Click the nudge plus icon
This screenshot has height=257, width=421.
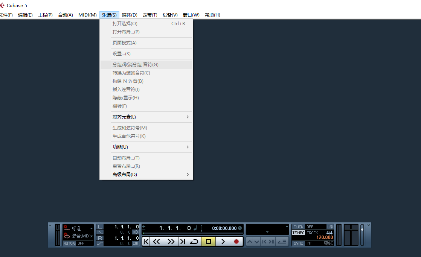click(x=143, y=227)
